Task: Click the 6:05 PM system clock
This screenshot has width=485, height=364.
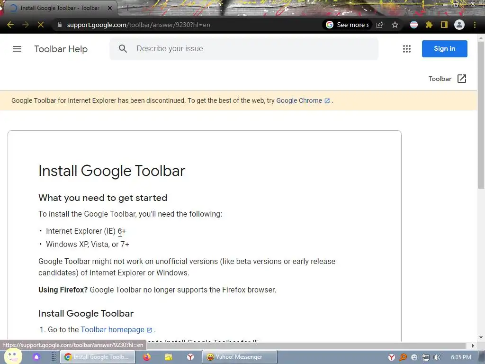Action: pos(461,357)
